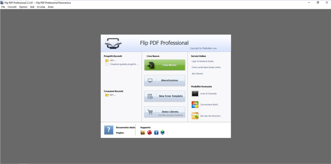This screenshot has height=164, width=331.
Task: Click Apri under Progetti Recenti
Action: (x=113, y=60)
